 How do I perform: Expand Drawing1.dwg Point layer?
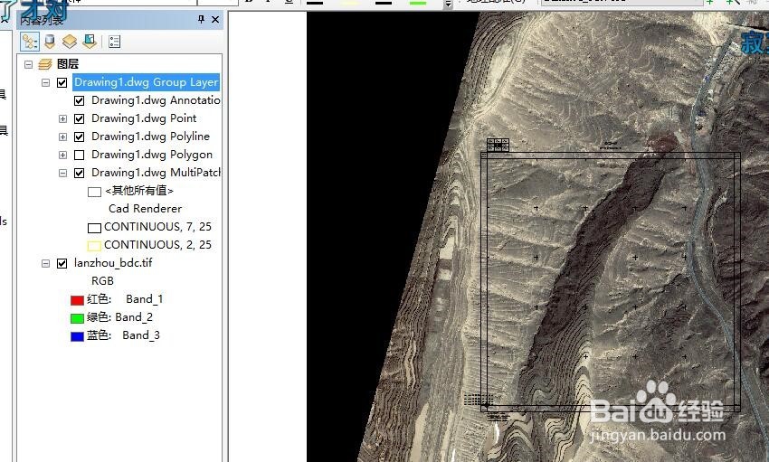tap(62, 118)
